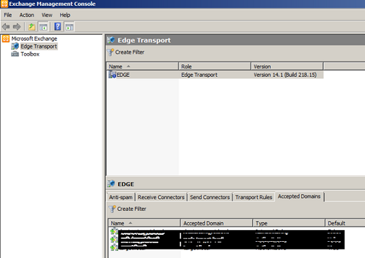Click the Back arrow toolbar icon
Viewport: 365px width, 258px height.
point(6,27)
